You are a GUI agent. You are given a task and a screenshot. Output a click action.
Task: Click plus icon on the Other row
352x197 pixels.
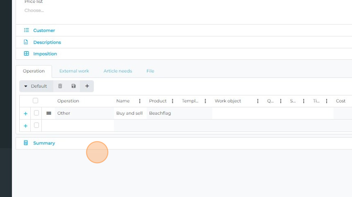coord(25,114)
